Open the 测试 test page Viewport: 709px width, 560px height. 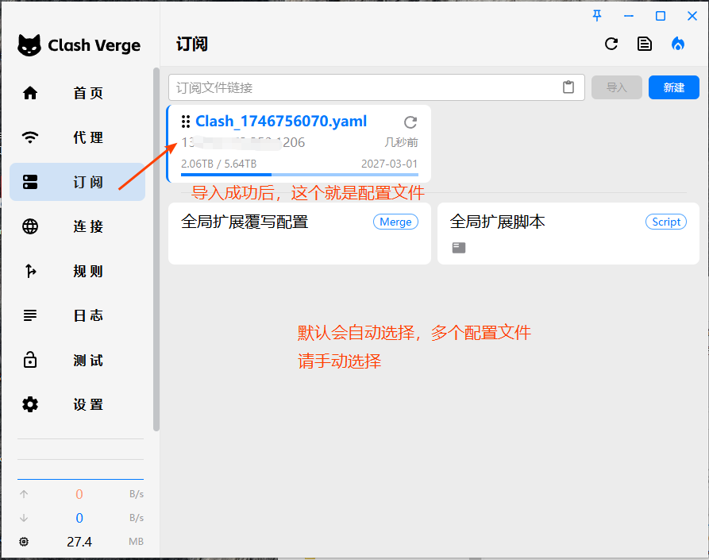(x=77, y=360)
